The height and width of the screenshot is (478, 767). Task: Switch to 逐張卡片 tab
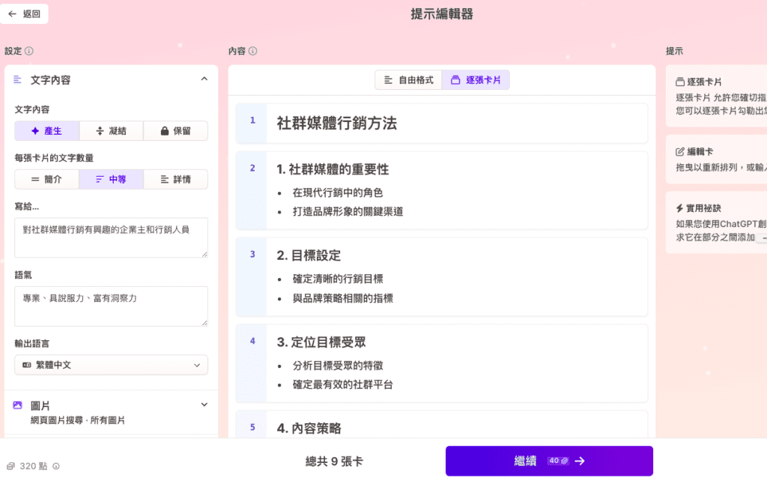[x=476, y=80]
